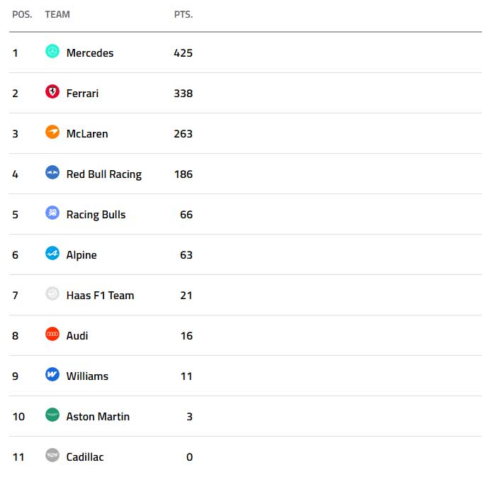Image resolution: width=482 pixels, height=482 pixels.
Task: Click the green Aston Martin logo
Action: (x=52, y=415)
